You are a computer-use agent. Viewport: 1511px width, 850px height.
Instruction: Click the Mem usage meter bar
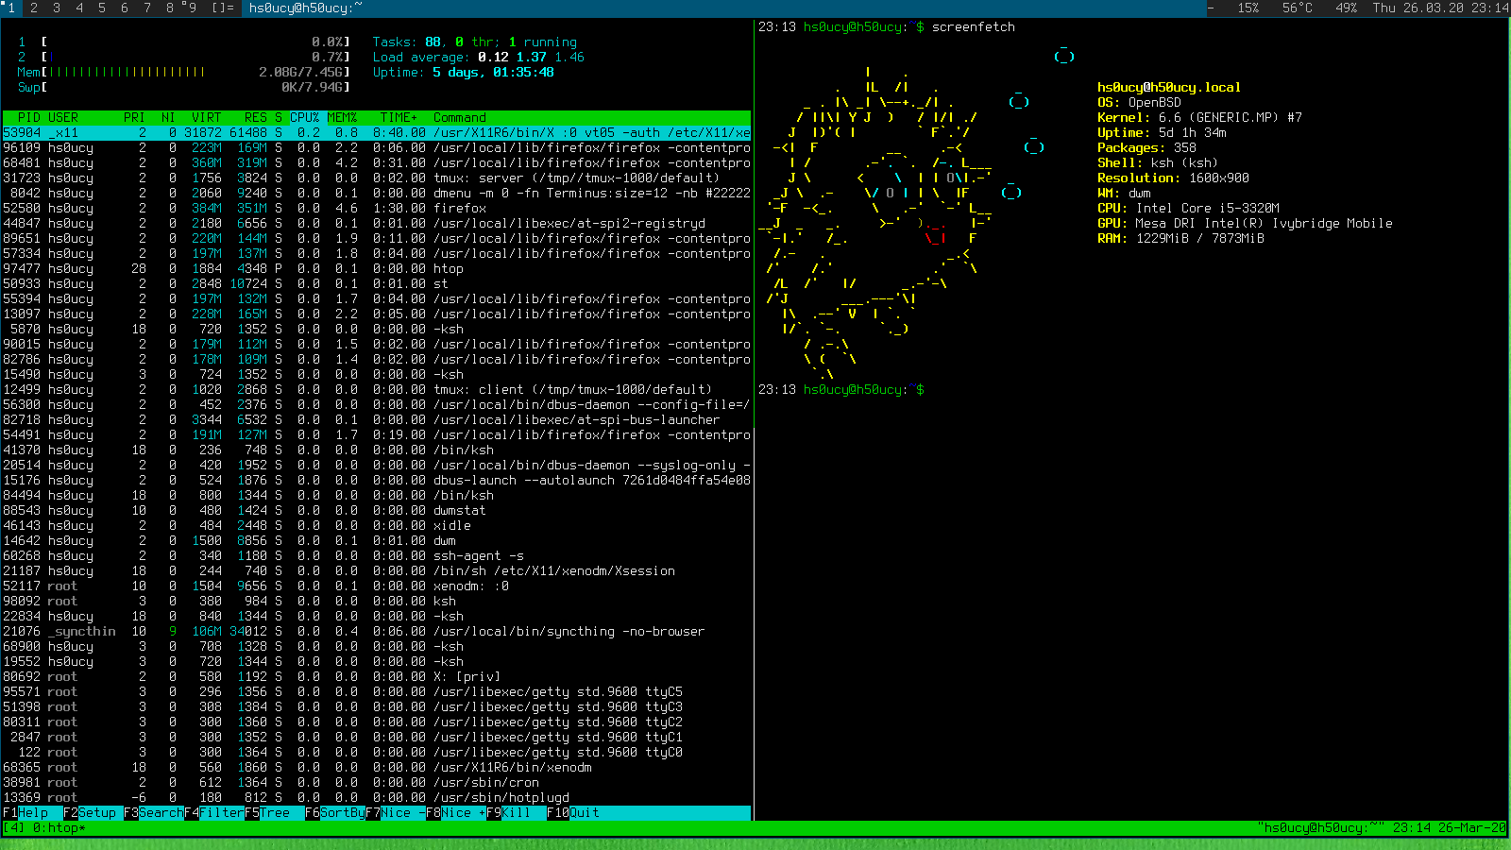183,72
